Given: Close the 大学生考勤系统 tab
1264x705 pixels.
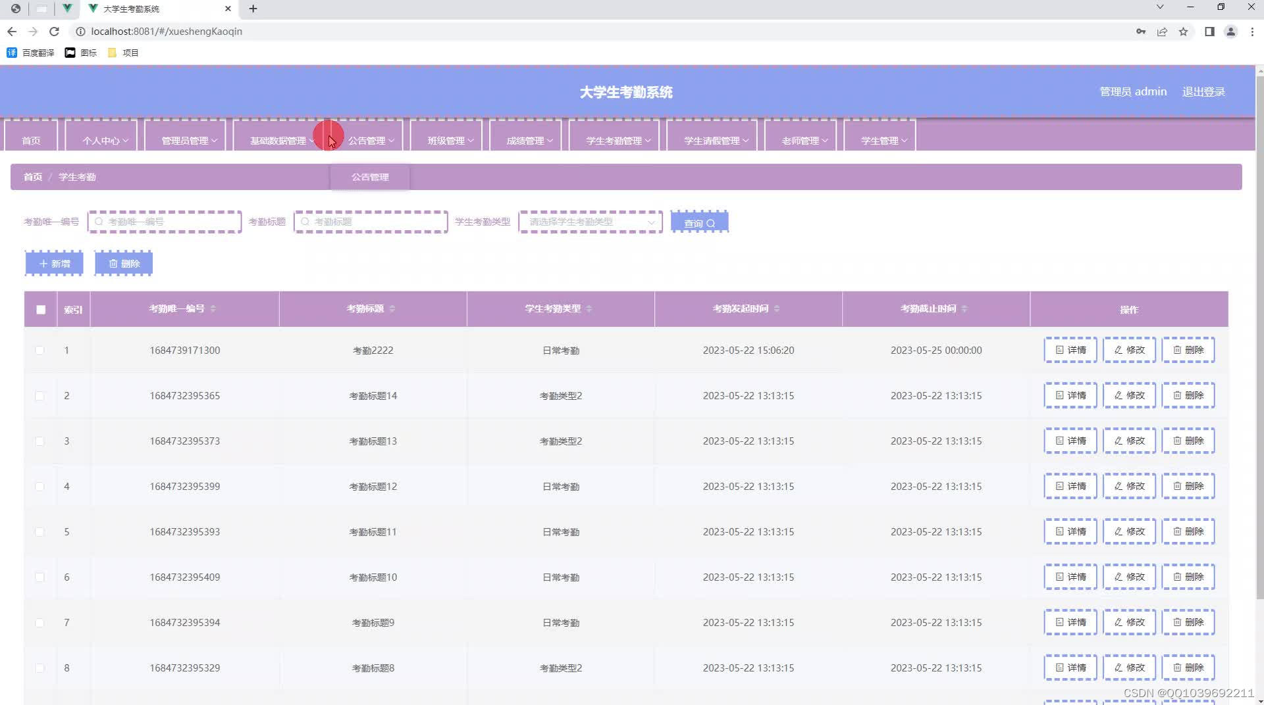Looking at the screenshot, I should point(228,9).
